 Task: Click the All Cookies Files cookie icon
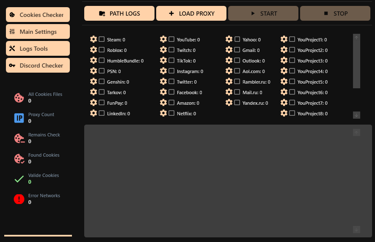[x=19, y=98]
